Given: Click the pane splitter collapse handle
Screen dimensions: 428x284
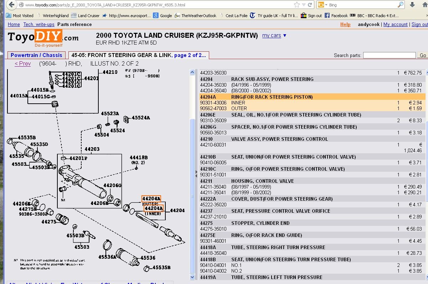Looking at the screenshot, I should click(196, 174).
